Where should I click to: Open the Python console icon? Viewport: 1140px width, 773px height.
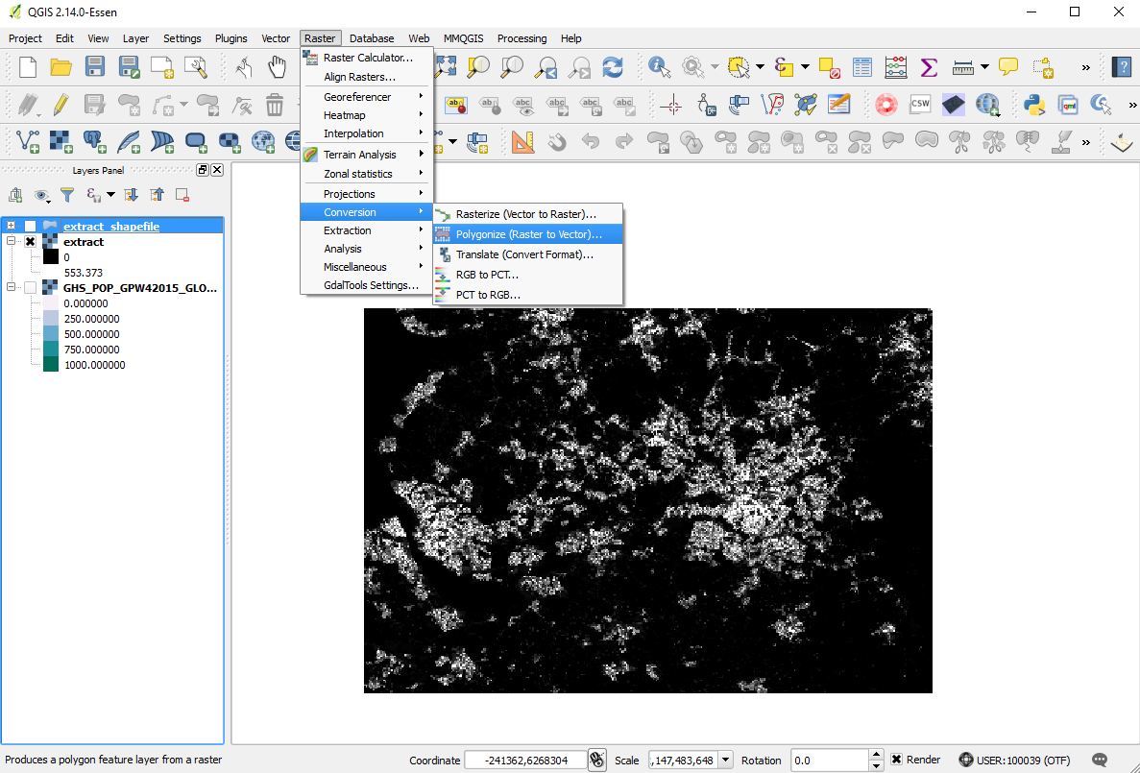(x=1034, y=104)
